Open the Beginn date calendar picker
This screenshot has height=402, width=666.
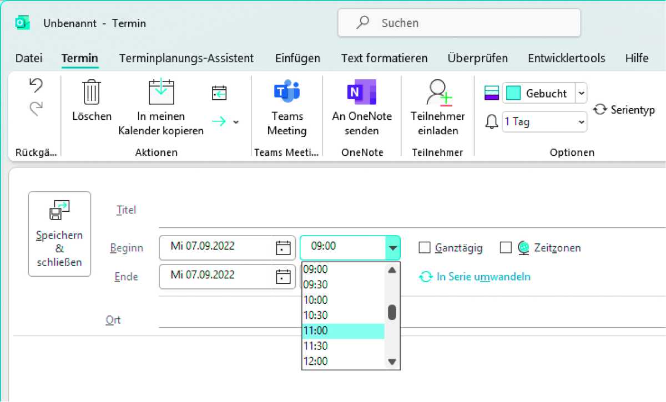(283, 248)
